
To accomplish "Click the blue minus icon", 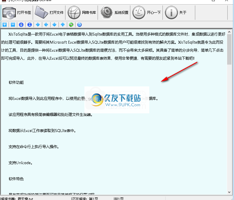I will 13,25.
